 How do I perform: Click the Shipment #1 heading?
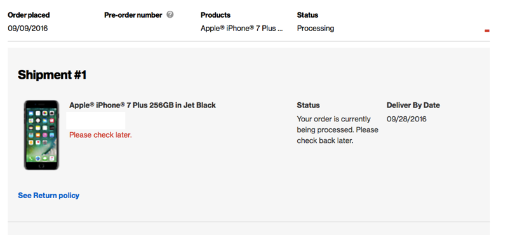point(52,75)
